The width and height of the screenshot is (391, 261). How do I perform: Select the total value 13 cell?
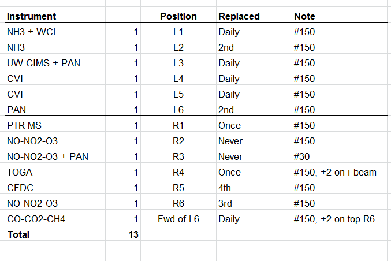[x=133, y=235]
